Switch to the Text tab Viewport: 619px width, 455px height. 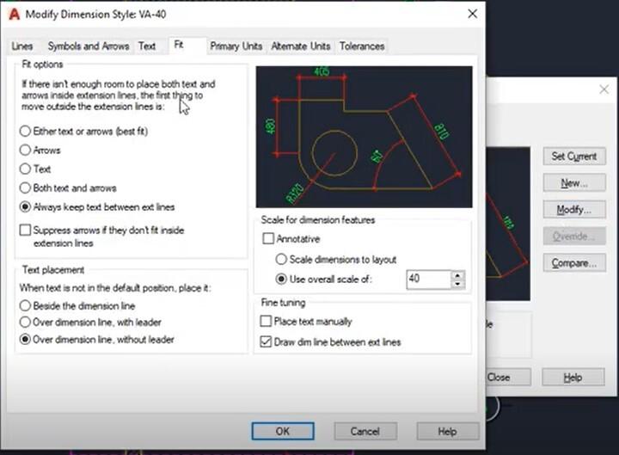point(147,46)
